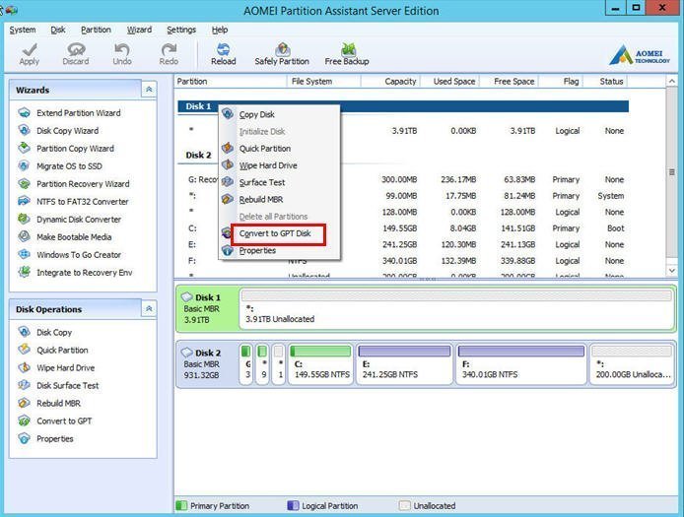
Task: Open the Settings menu
Action: click(181, 30)
